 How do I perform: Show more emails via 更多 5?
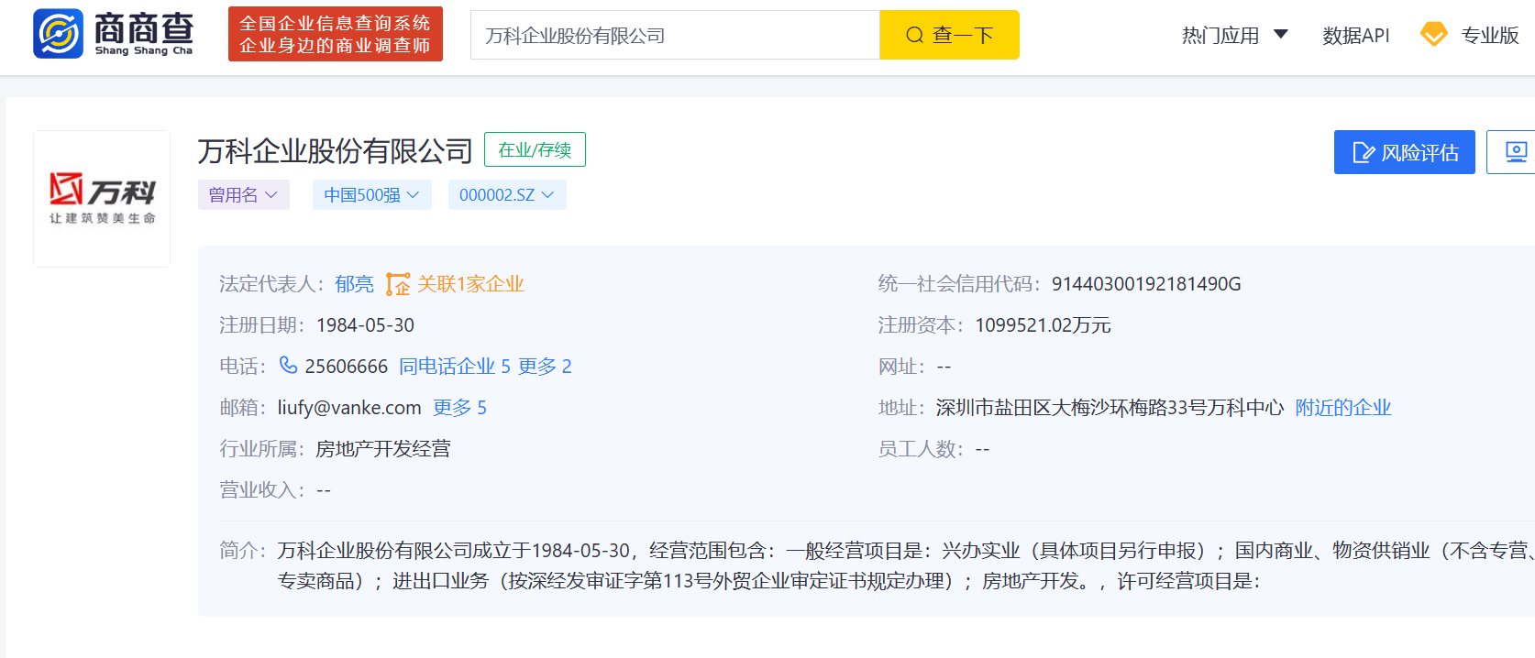coord(459,408)
